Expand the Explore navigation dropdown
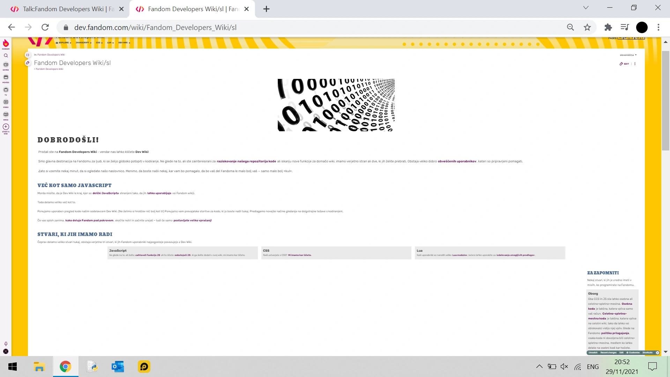Viewport: 670px width, 377px height. coord(65,43)
